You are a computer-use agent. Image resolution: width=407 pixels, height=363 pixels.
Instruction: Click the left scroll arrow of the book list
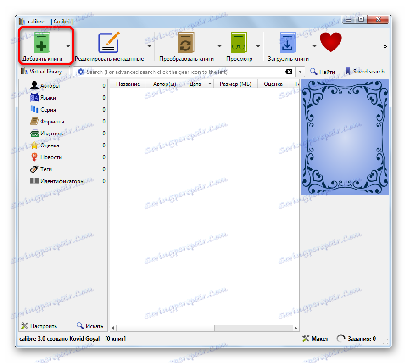(113, 328)
